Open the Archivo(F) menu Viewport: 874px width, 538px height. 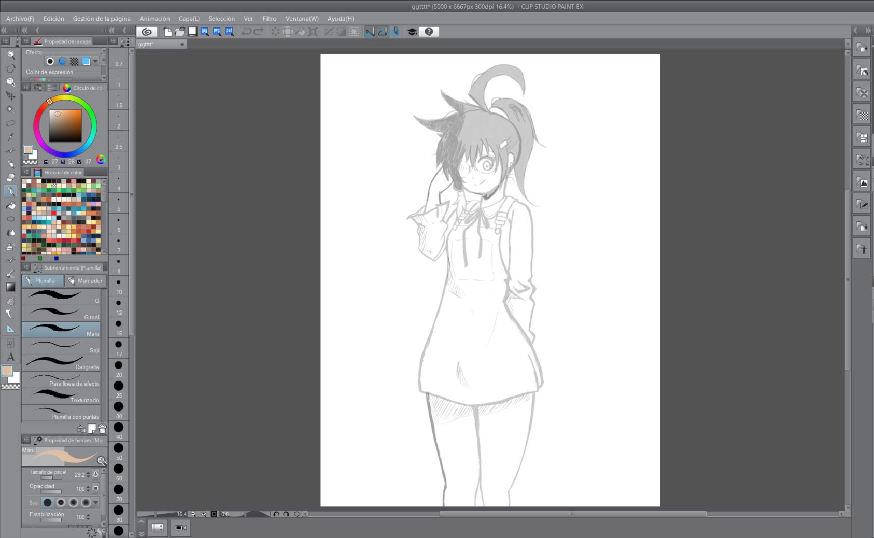coord(20,18)
